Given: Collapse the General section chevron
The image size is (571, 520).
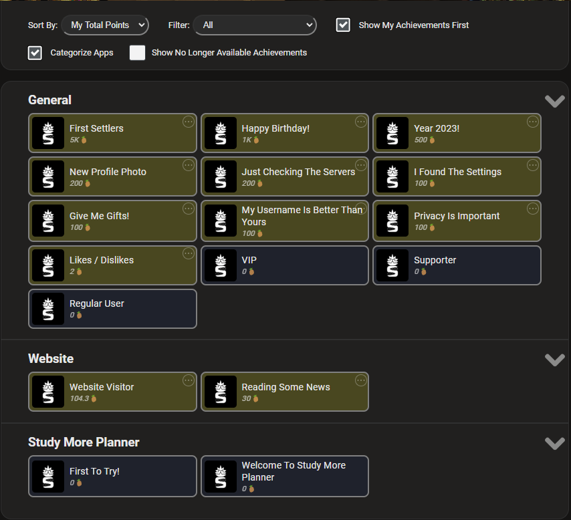Looking at the screenshot, I should tap(554, 101).
